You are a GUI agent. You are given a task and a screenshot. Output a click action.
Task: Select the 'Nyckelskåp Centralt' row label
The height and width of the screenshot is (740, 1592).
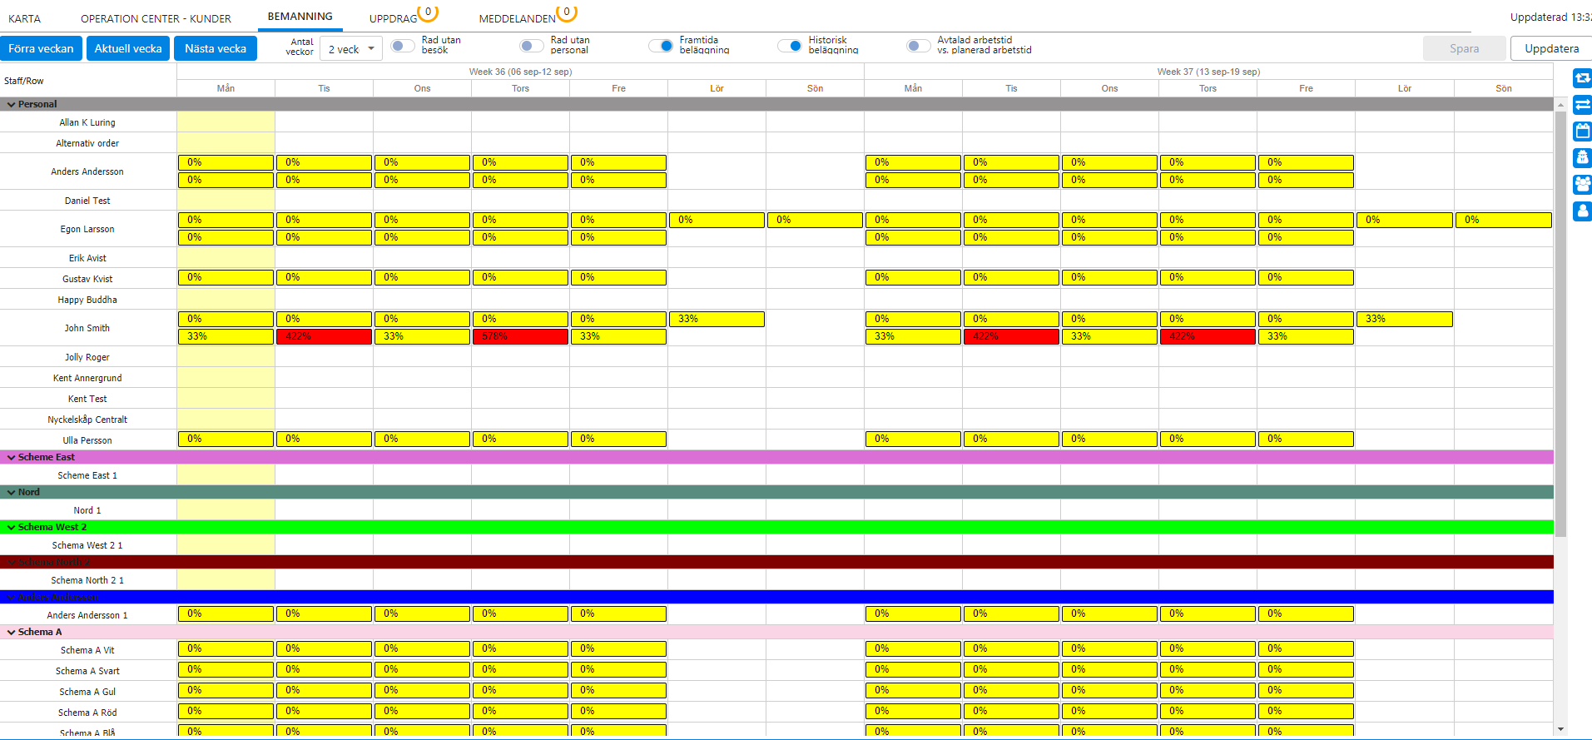click(x=87, y=420)
